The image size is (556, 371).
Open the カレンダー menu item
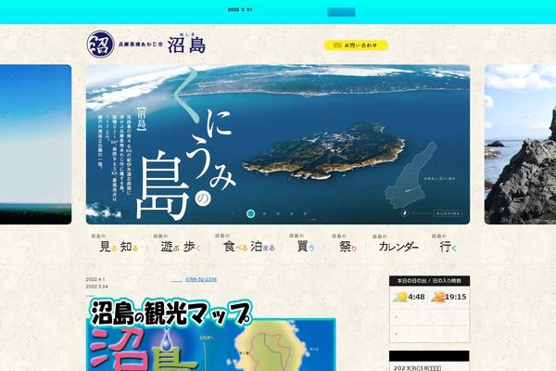tap(398, 244)
